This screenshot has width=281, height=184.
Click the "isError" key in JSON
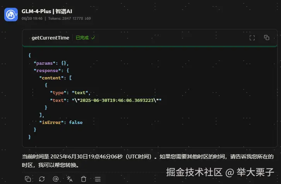tap(51, 122)
